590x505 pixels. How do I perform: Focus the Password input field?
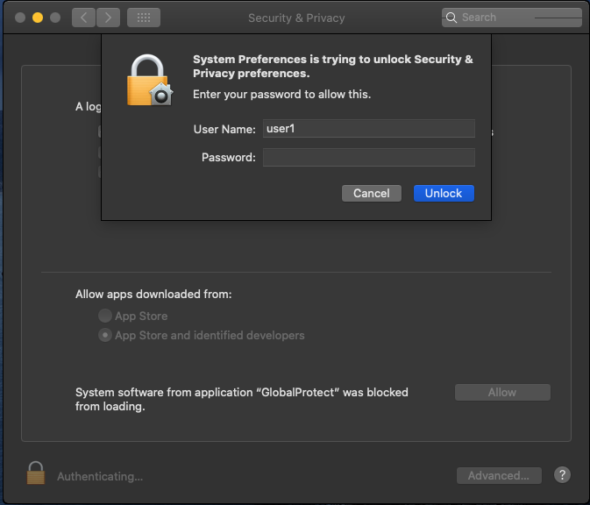368,158
